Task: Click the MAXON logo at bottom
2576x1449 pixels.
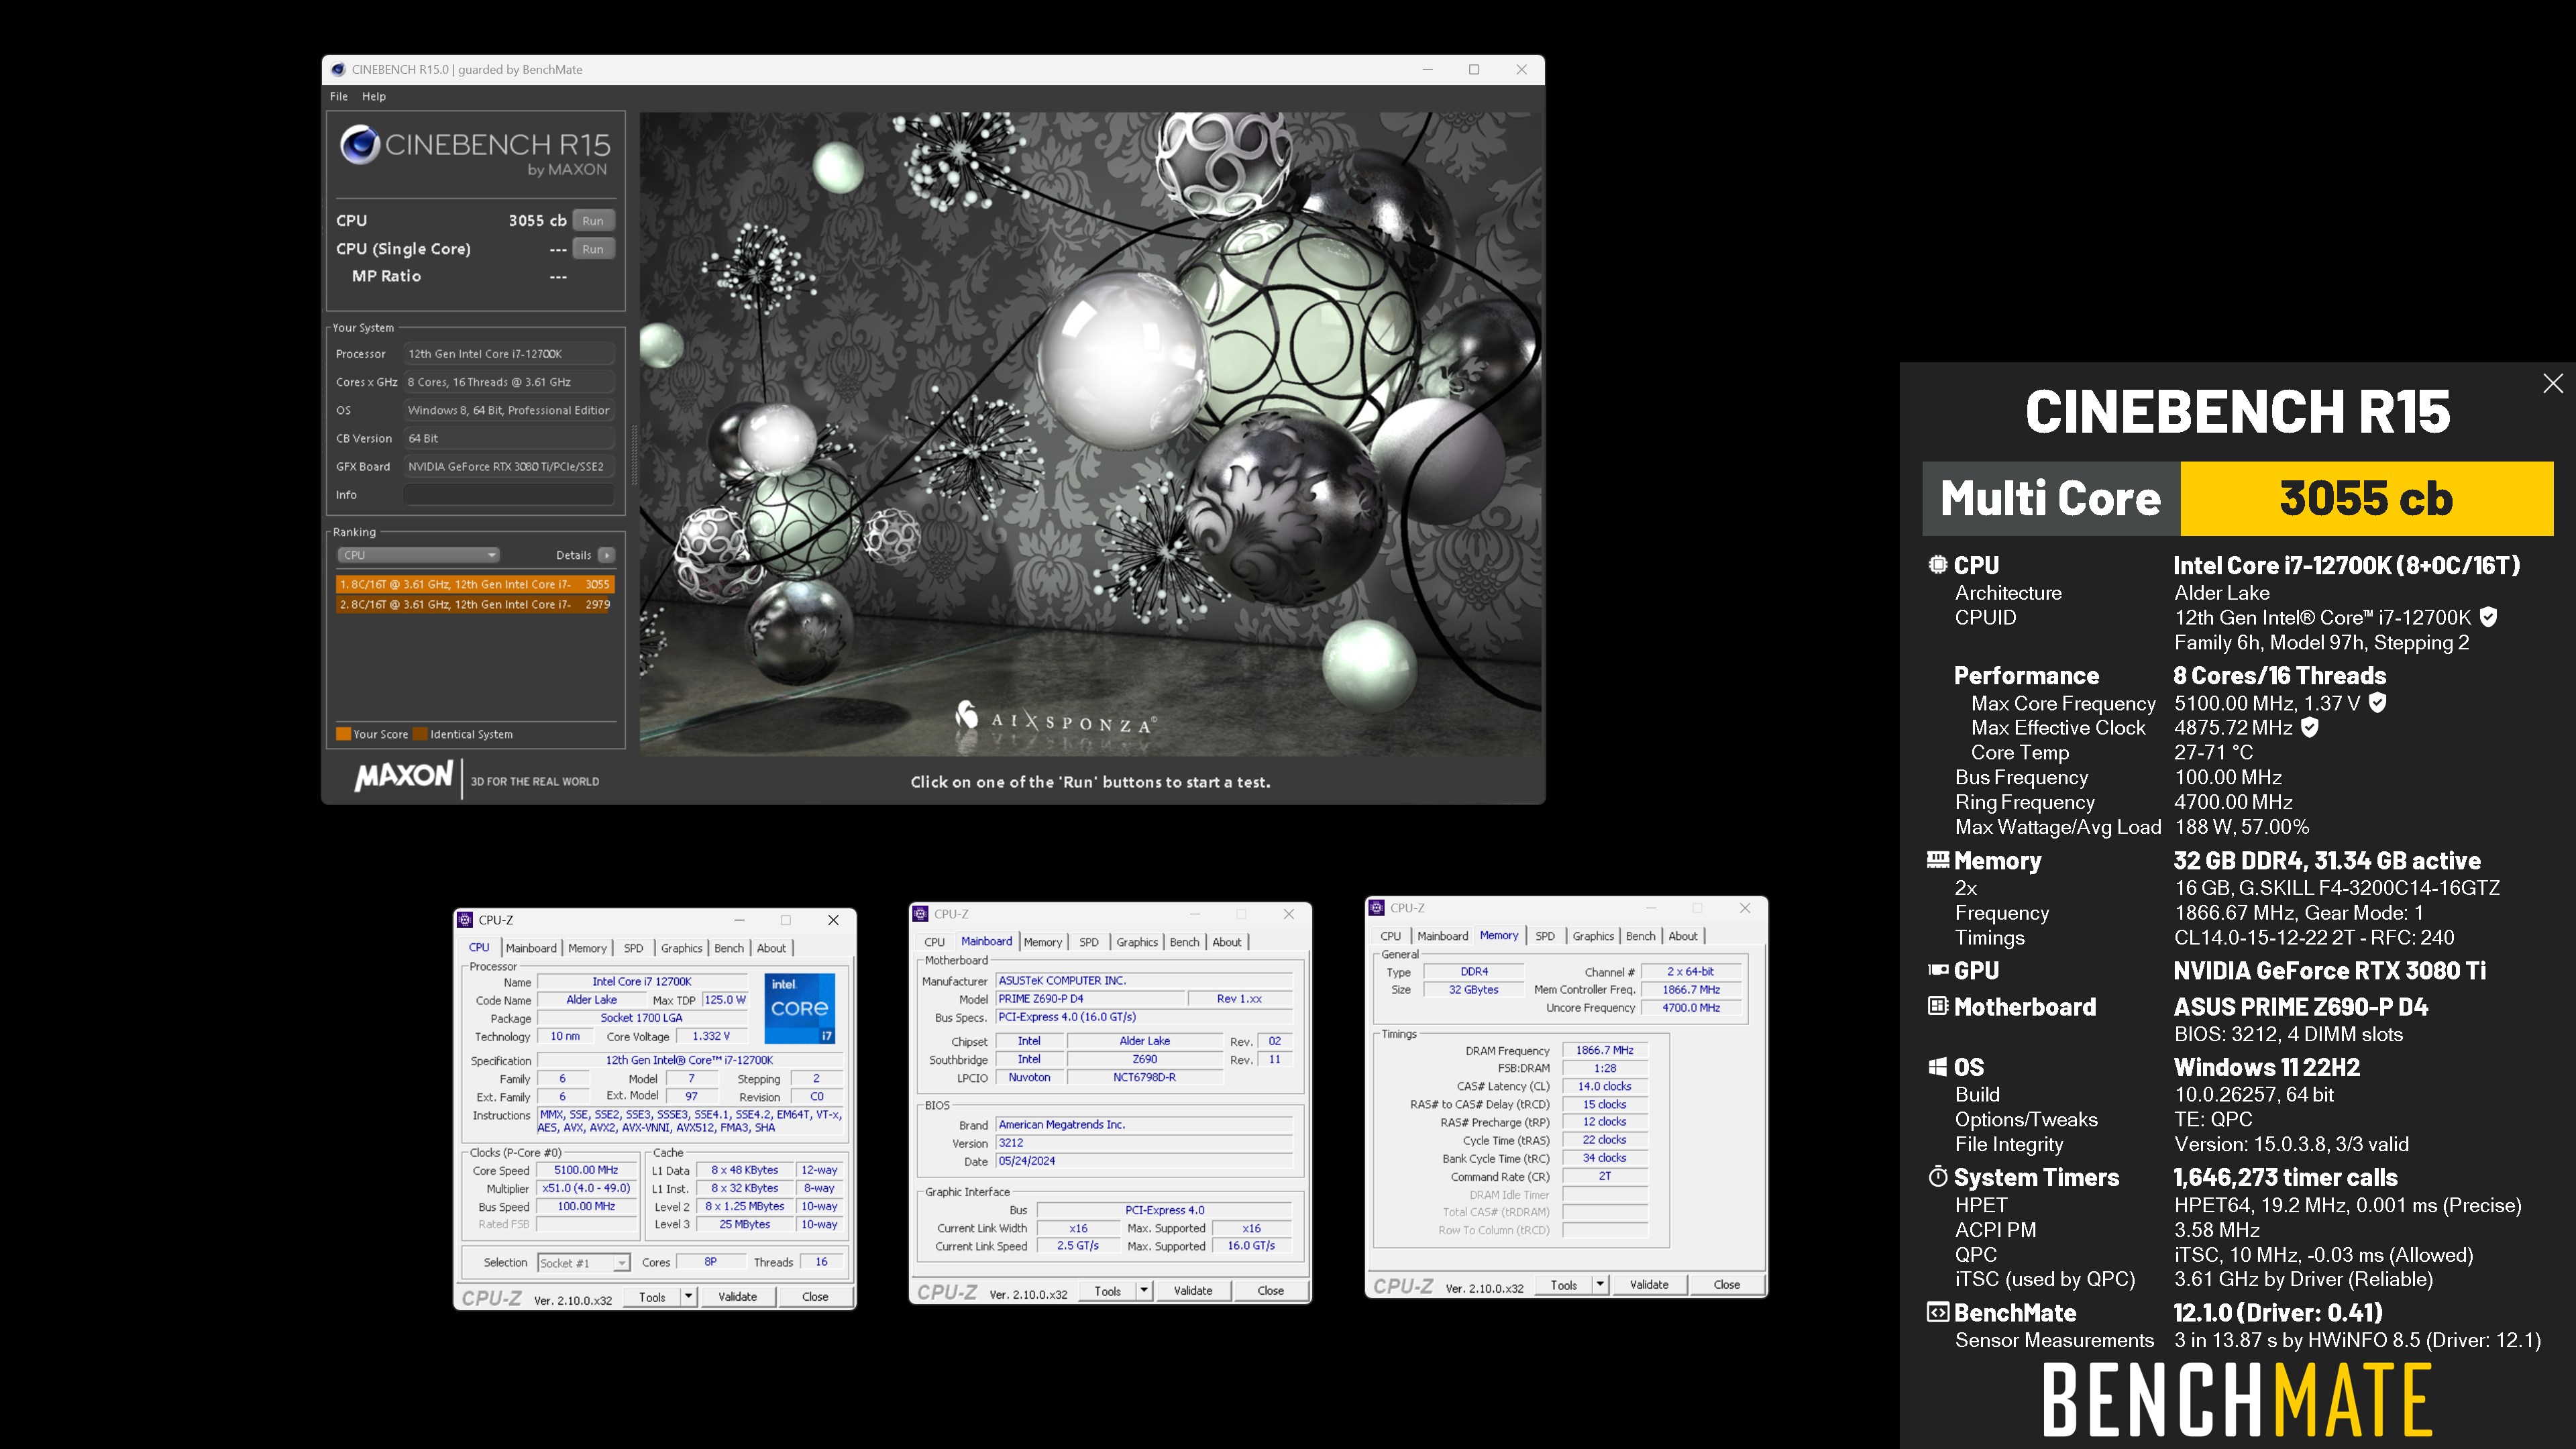Action: tap(404, 776)
